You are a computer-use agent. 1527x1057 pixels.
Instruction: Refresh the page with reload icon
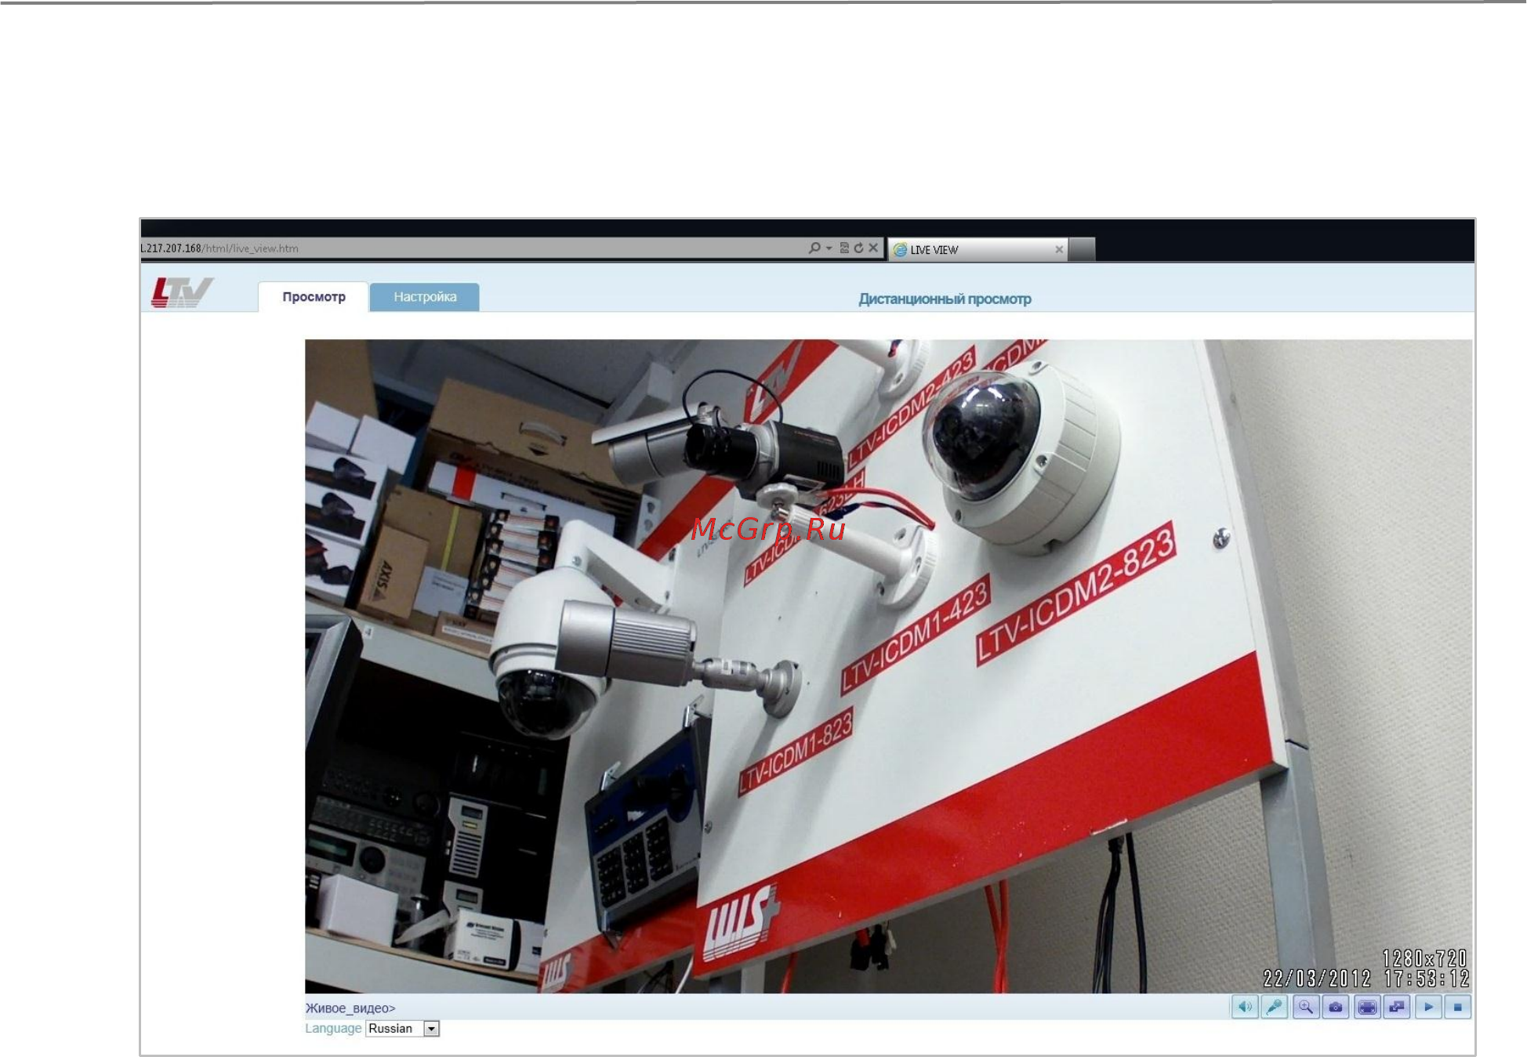click(858, 248)
